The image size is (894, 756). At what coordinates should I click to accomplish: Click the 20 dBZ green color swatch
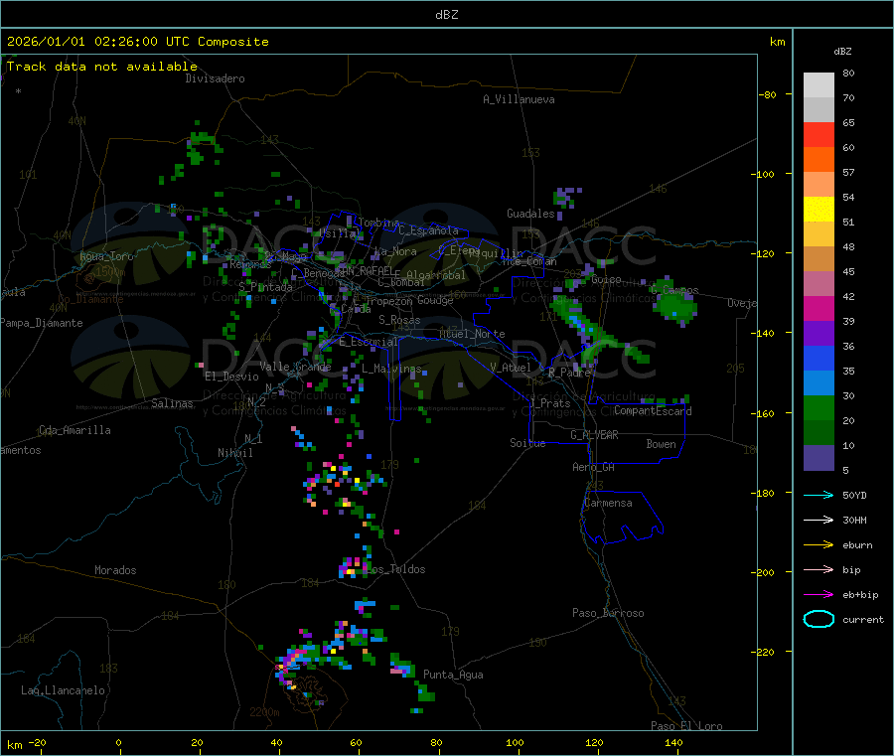pyautogui.click(x=819, y=407)
